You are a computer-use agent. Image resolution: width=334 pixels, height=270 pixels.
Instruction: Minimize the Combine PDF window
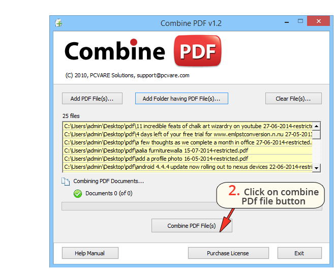287,22
